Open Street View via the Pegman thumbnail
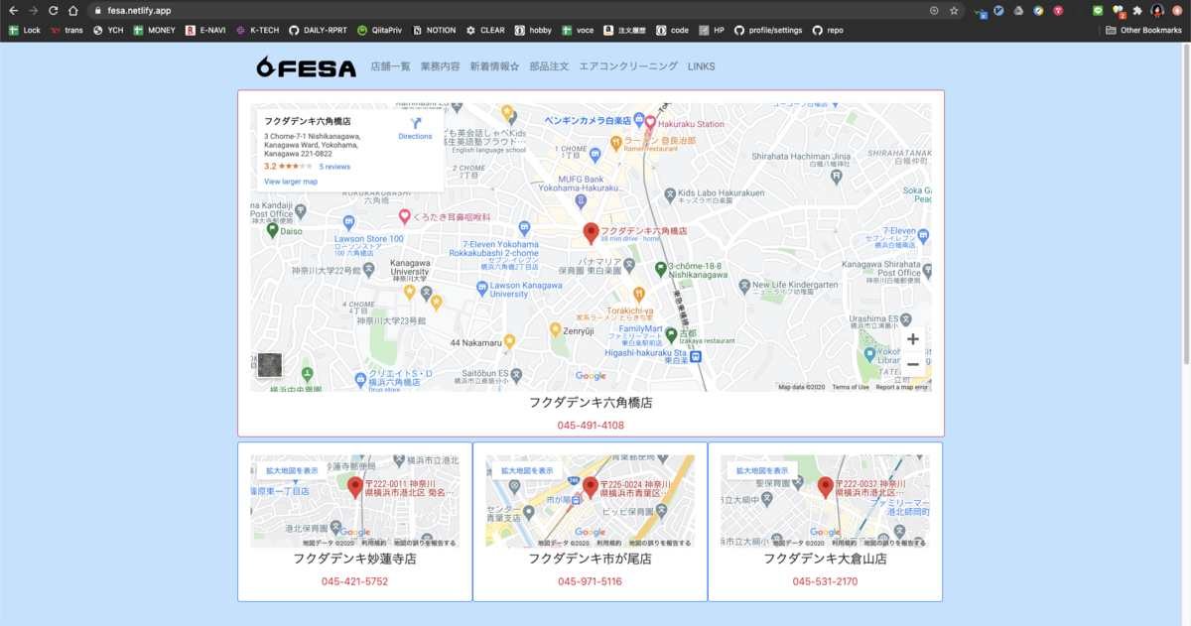 [x=272, y=365]
